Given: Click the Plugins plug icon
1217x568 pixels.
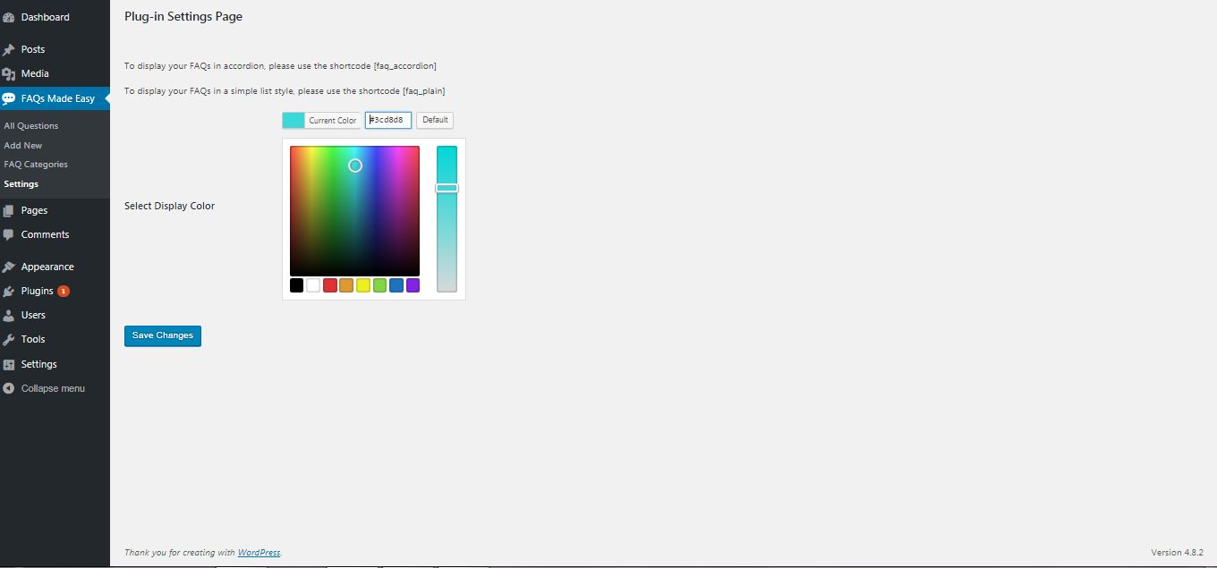Looking at the screenshot, I should pyautogui.click(x=9, y=291).
